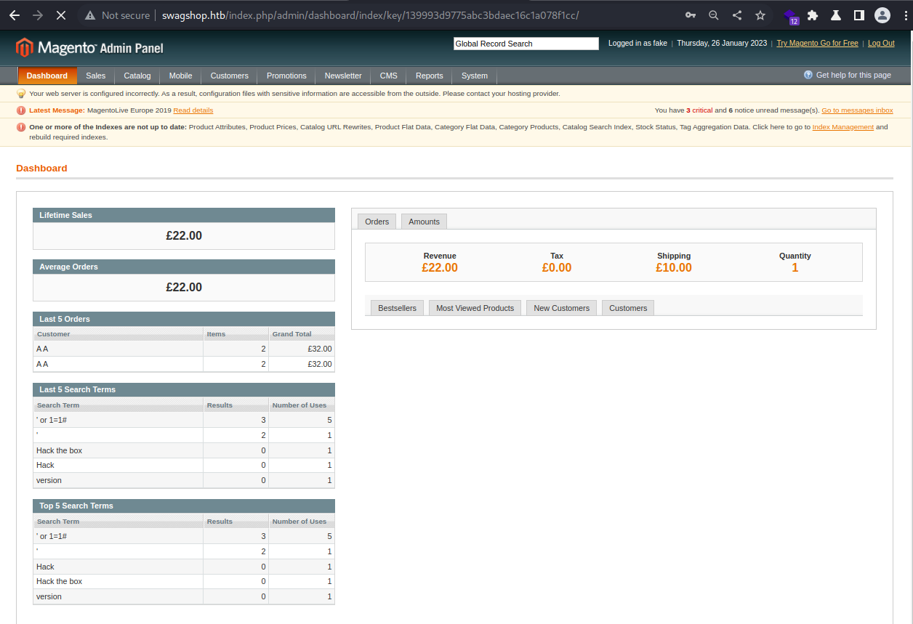
Task: Switch to the Orders chart tab
Action: pos(377,222)
